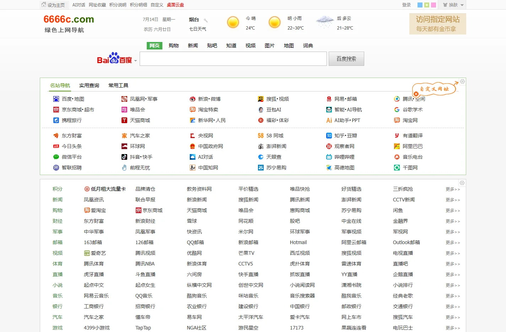Image resolution: width=506 pixels, height=332 pixels.
Task: Click the Phoenix military swirl icon
Action: 124,99
